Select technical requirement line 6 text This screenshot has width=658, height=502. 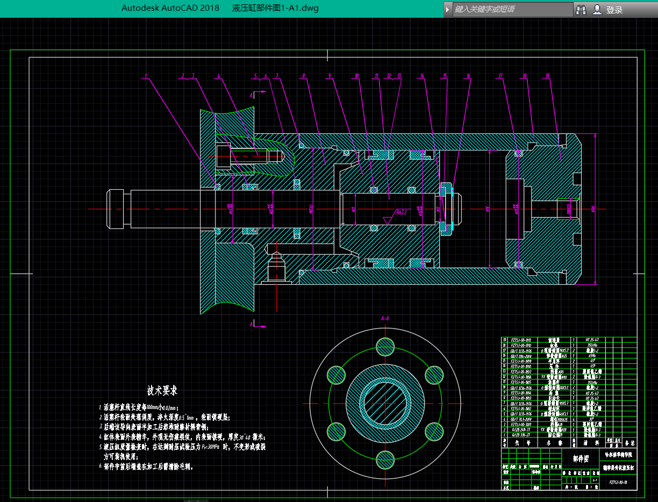click(x=146, y=467)
